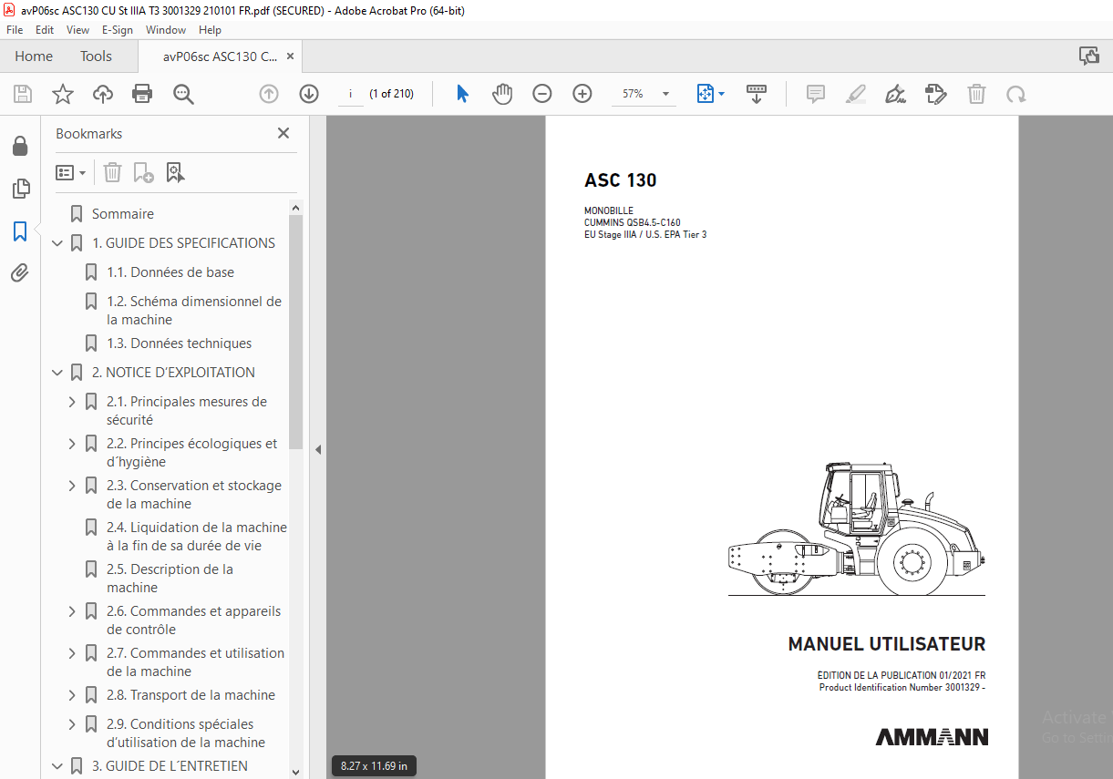Delete selected bookmark trash icon
This screenshot has width=1113, height=779.
[x=112, y=172]
